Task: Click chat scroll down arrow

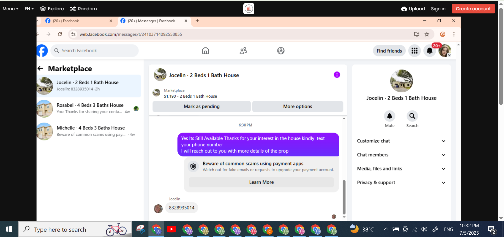Action: [x=344, y=217]
